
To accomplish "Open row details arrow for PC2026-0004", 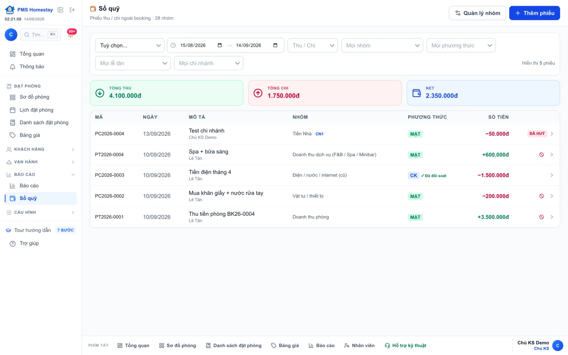I will tap(552, 134).
